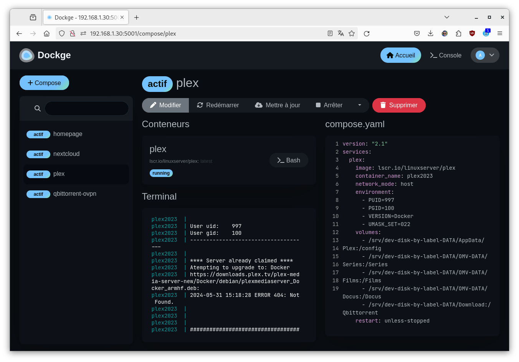519x362 pixels.
Task: Click the UMASK_SET=022 line
Action: click(386, 224)
